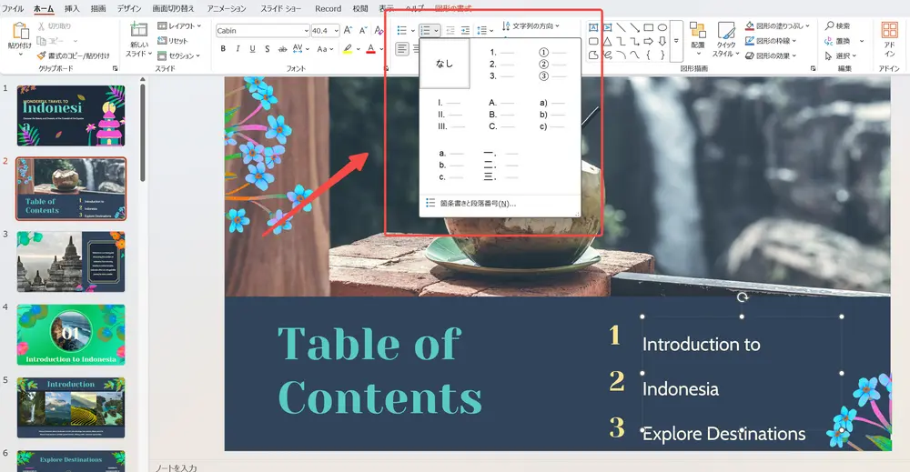This screenshot has height=472, width=910.
Task: Click the Replace (置換) button
Action: coord(839,41)
